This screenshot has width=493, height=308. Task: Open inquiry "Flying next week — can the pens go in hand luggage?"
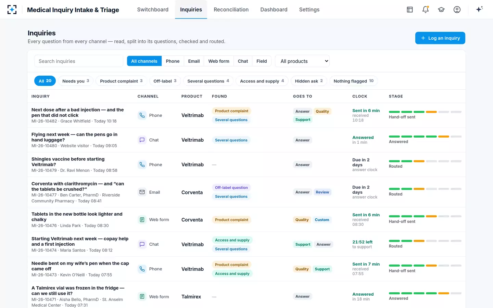click(x=74, y=137)
